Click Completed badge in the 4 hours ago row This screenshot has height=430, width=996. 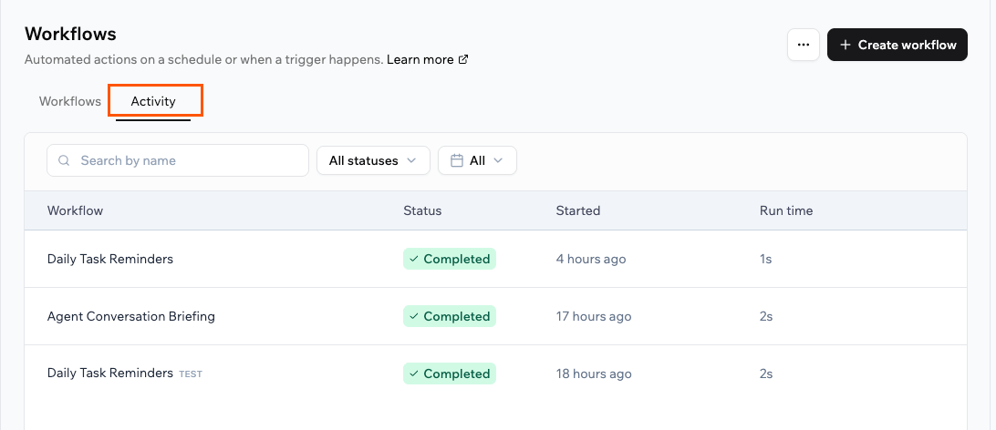[x=450, y=259]
